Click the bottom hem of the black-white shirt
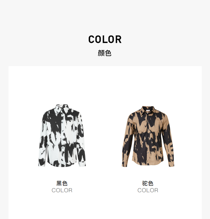The height and width of the screenshot is (219, 210). pos(62,165)
